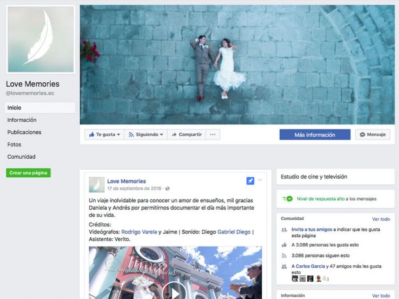Image resolution: width=399 pixels, height=299 pixels.
Task: Click the A 3.086 personas les gusta esto text
Action: 325,245
